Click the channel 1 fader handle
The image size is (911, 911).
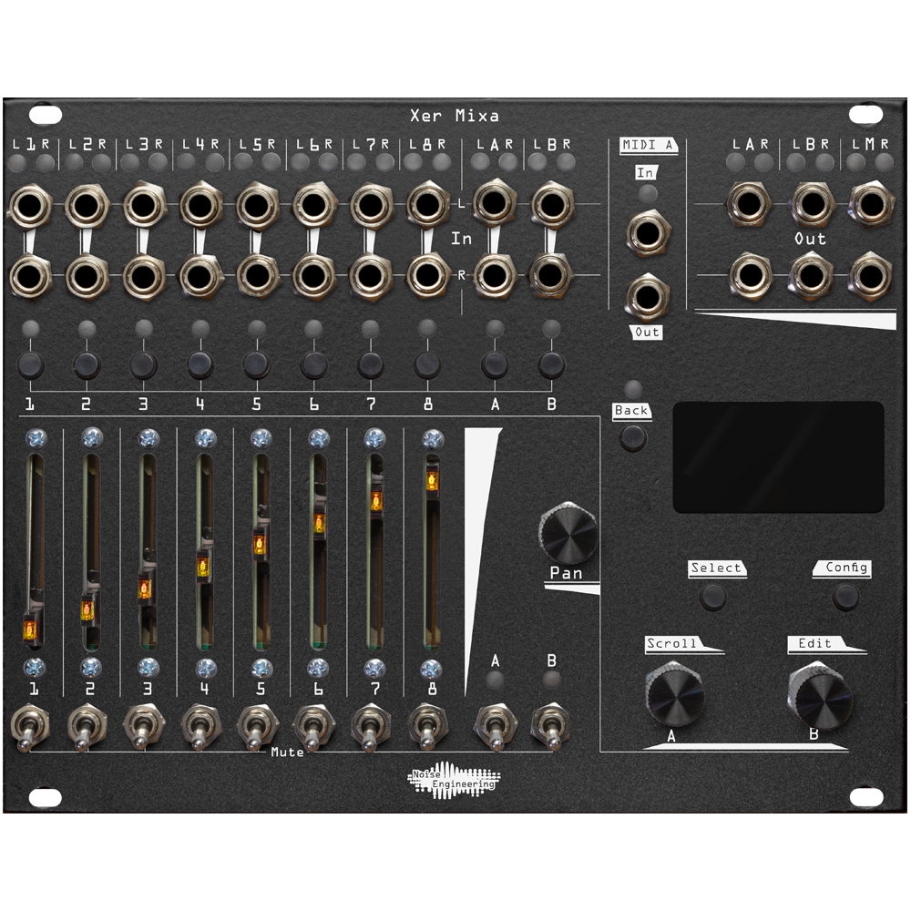point(31,629)
